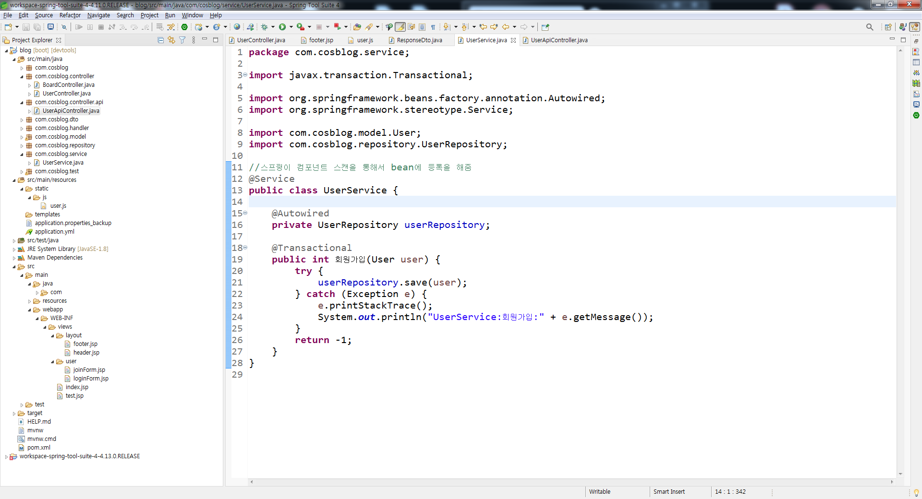Collapse All in Project Explorer
The image size is (922, 499).
161,40
